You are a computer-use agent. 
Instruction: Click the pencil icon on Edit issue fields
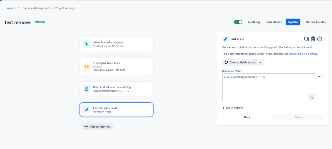86,110
